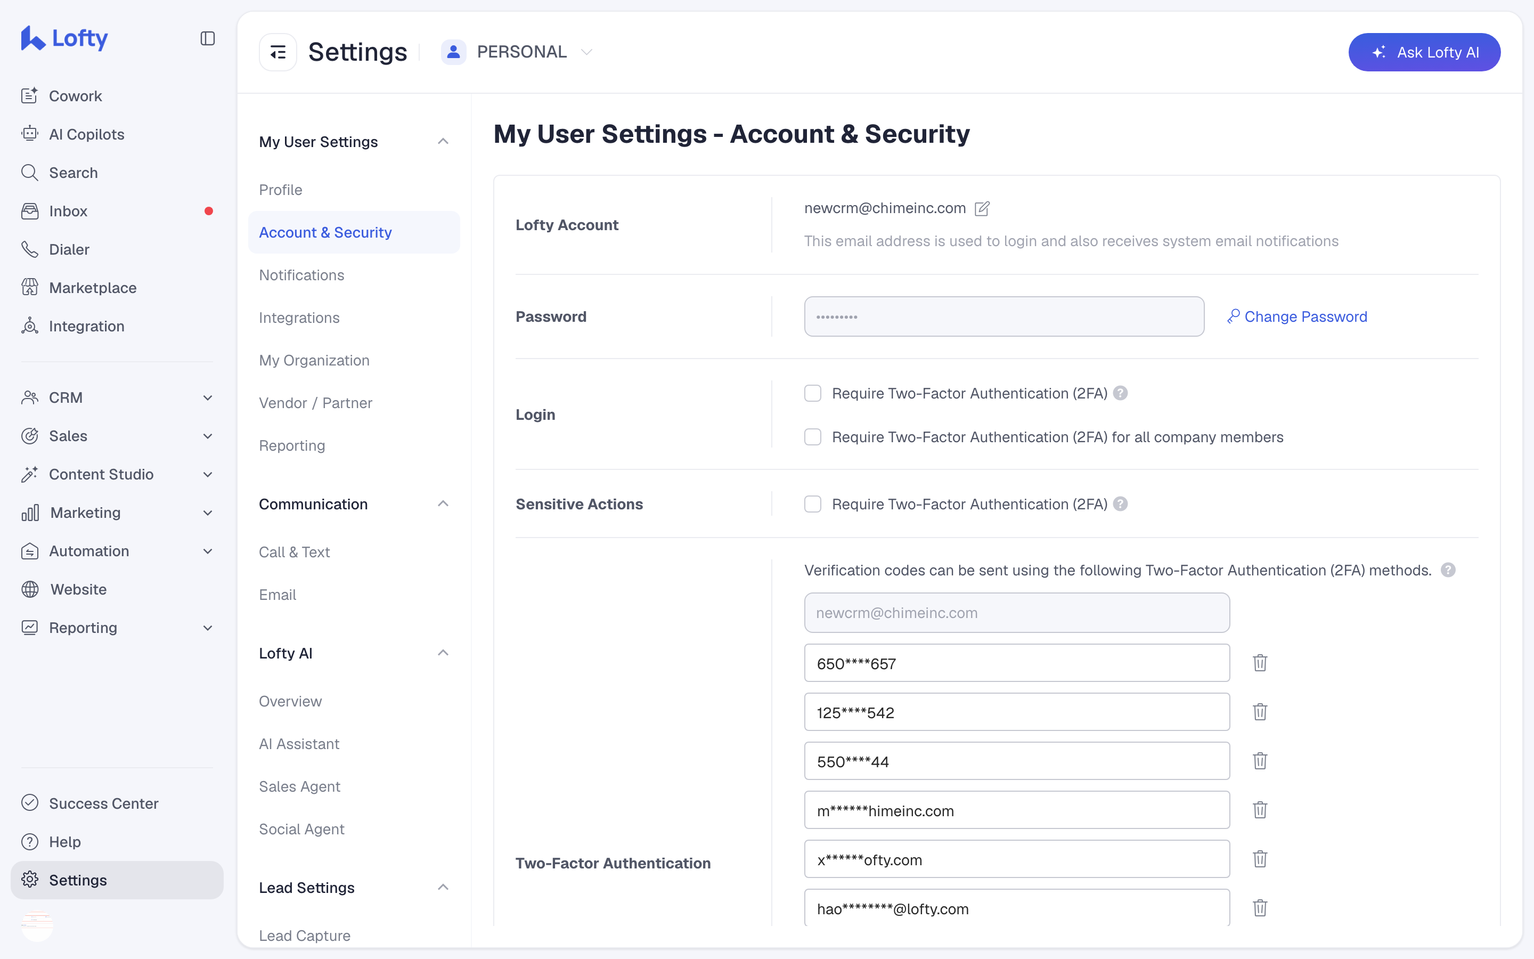Click the 650****657 input field

(1017, 663)
